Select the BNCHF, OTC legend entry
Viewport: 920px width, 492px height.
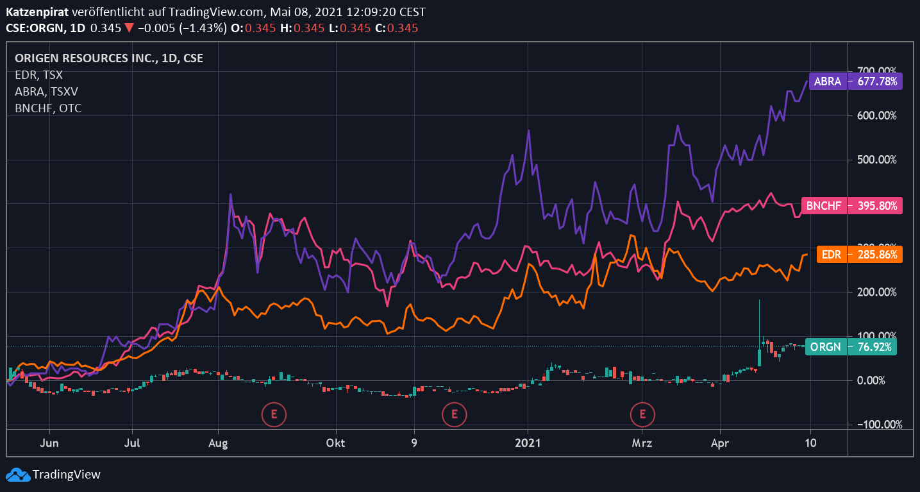pos(48,108)
